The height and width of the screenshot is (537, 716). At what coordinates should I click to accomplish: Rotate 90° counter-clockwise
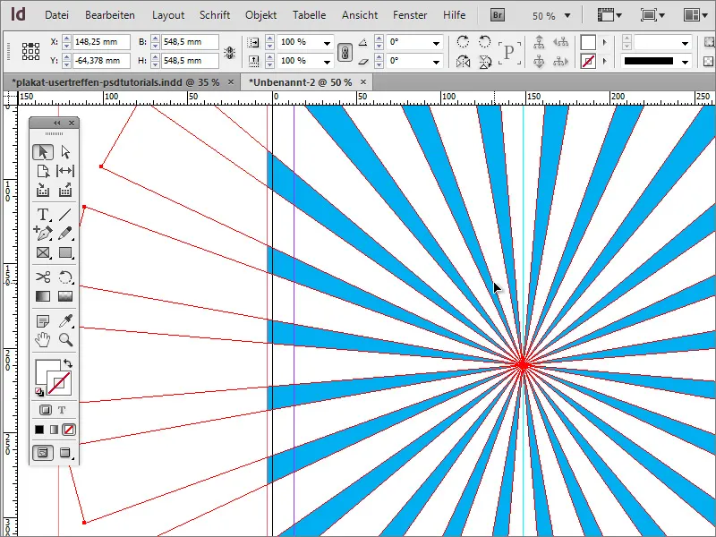484,42
